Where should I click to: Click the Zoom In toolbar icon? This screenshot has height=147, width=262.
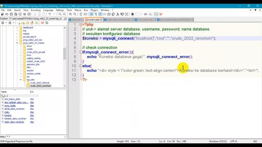click(70, 14)
